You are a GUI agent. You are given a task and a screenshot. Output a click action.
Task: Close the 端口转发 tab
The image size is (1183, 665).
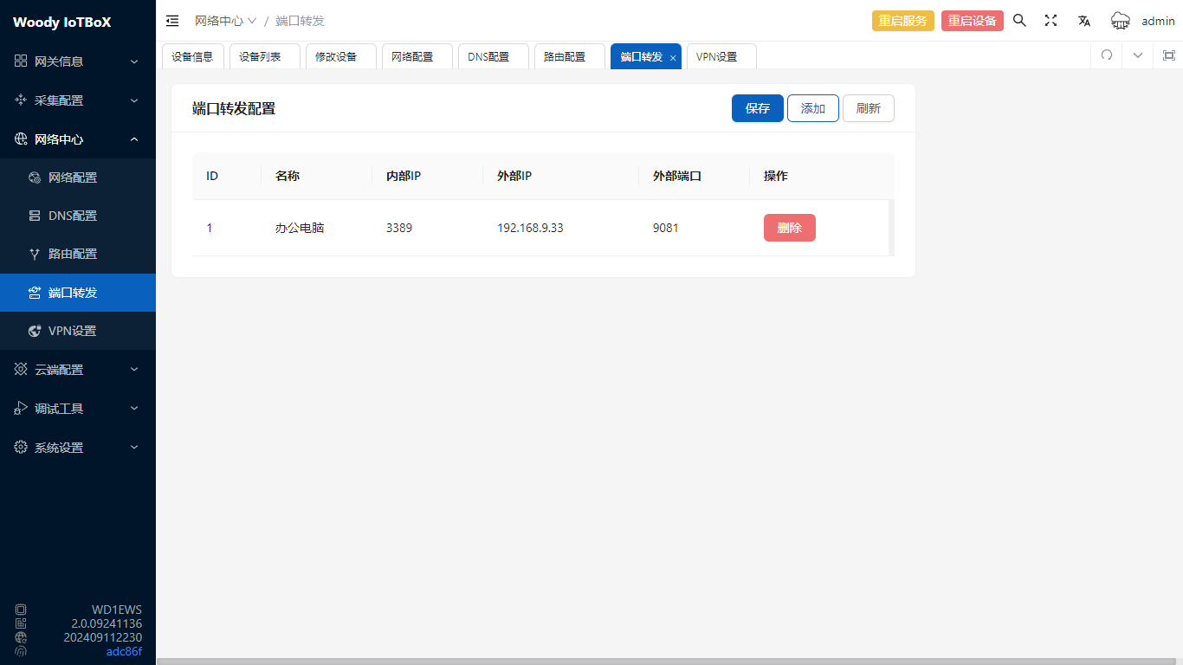click(673, 57)
